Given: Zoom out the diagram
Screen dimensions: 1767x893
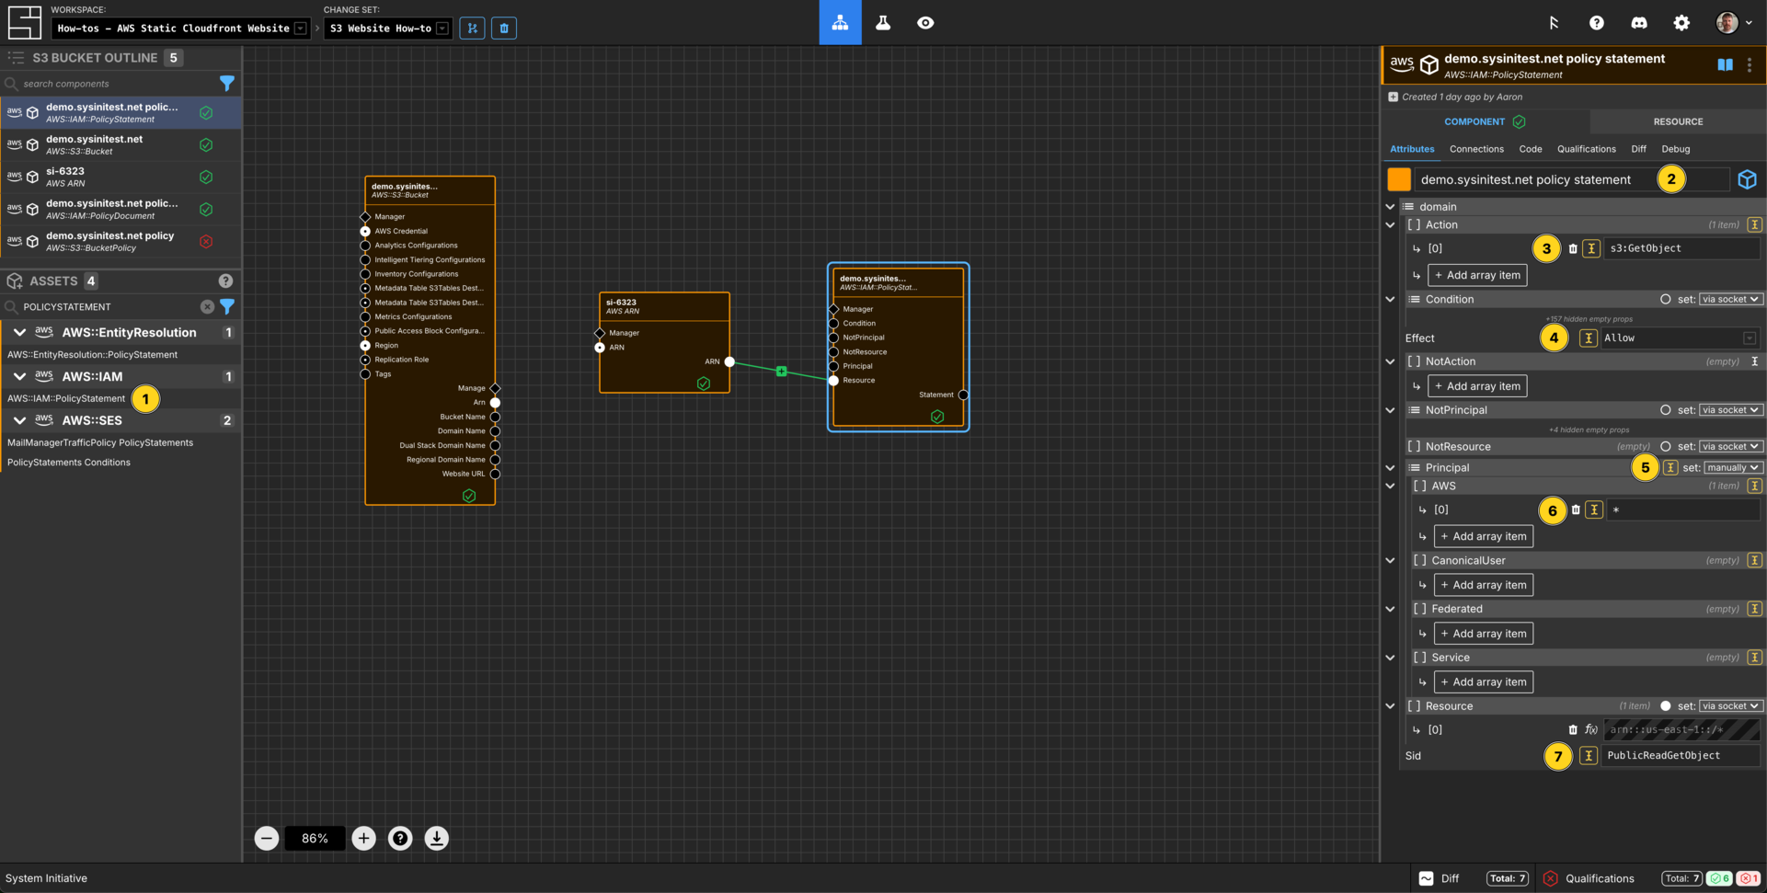Looking at the screenshot, I should tap(267, 838).
